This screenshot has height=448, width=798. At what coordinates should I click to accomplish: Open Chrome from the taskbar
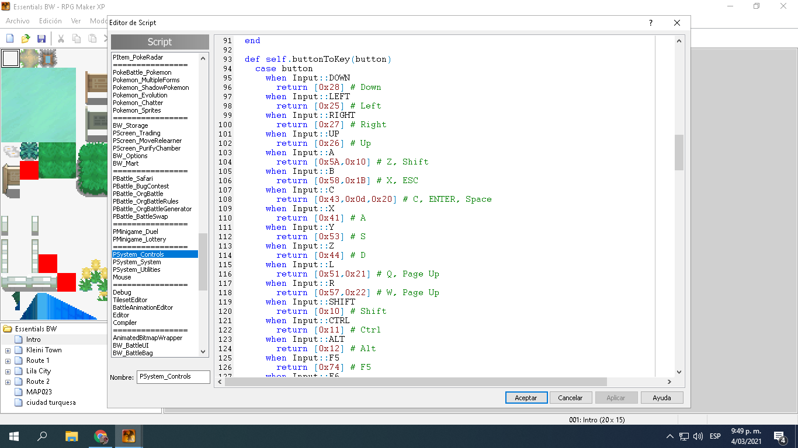(x=101, y=436)
